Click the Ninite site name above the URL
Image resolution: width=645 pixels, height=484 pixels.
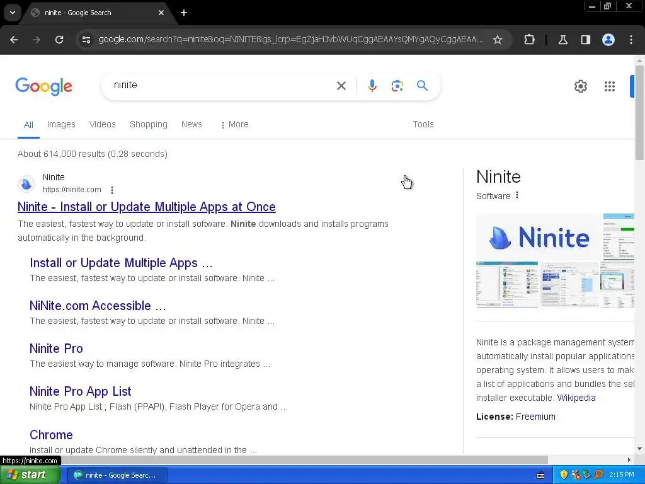[54, 177]
